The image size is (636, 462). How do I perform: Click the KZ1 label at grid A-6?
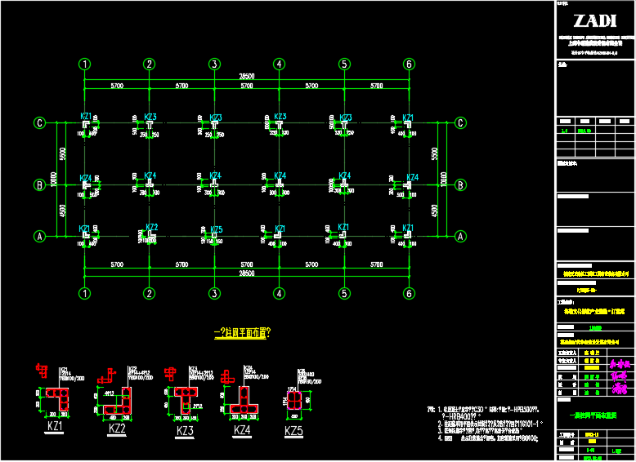(408, 228)
